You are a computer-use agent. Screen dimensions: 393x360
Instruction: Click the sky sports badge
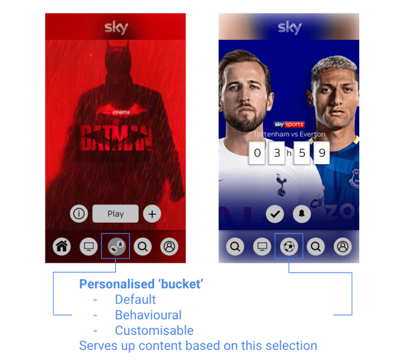tap(289, 124)
